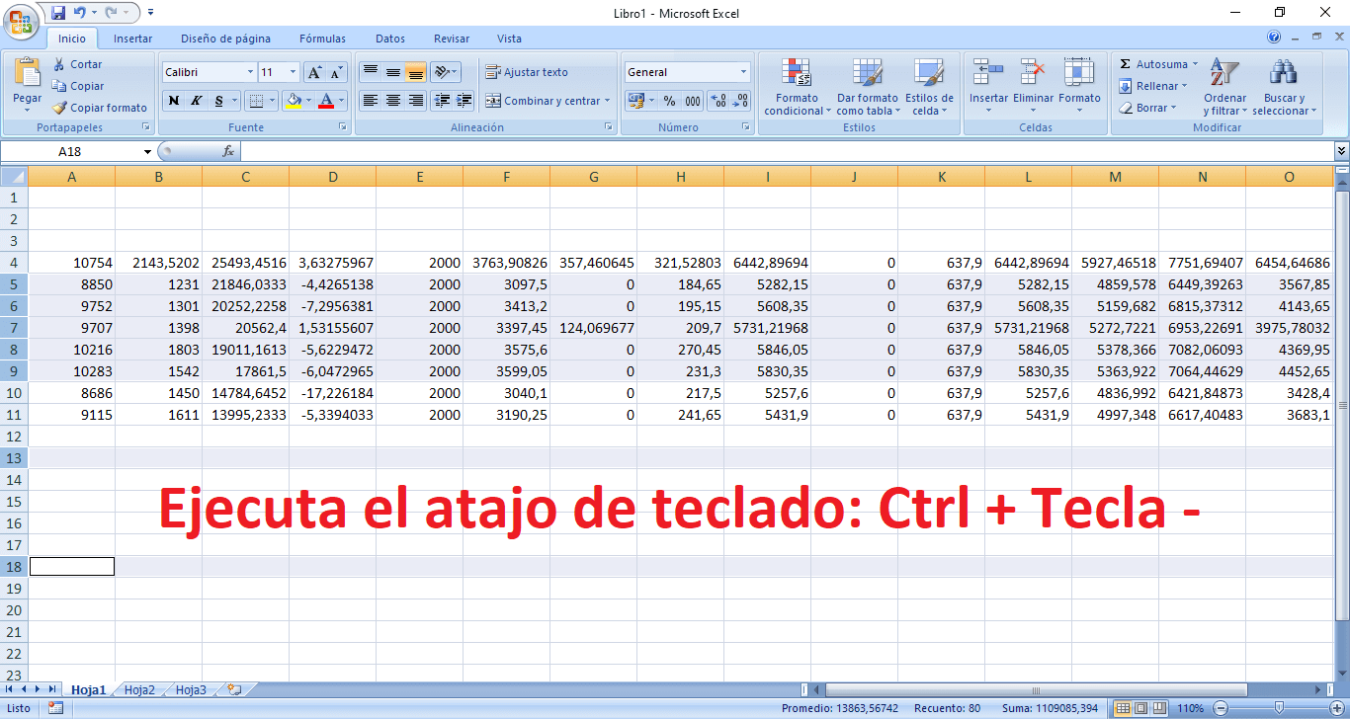Increase cell indent

click(464, 100)
